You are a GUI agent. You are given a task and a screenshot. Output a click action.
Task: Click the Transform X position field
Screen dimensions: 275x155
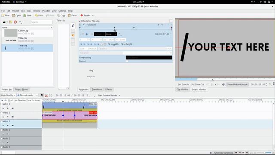[85, 40]
